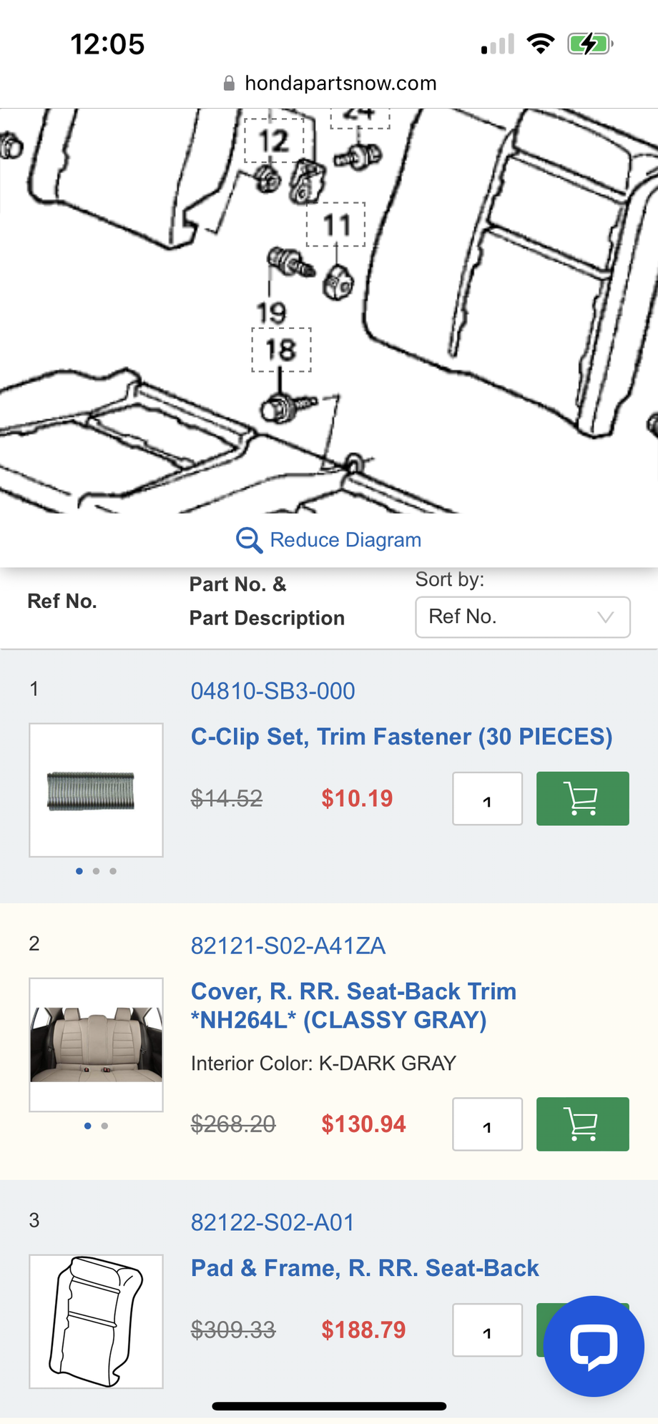Click quantity field for Pad & Frame
The image size is (658, 1424).
click(x=487, y=1330)
